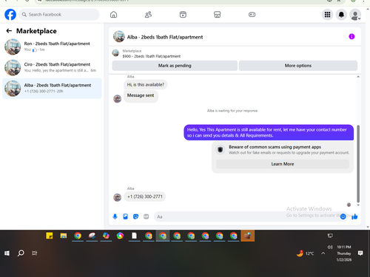Open taskbar search magnifier
The image size is (370, 277).
coord(21,253)
